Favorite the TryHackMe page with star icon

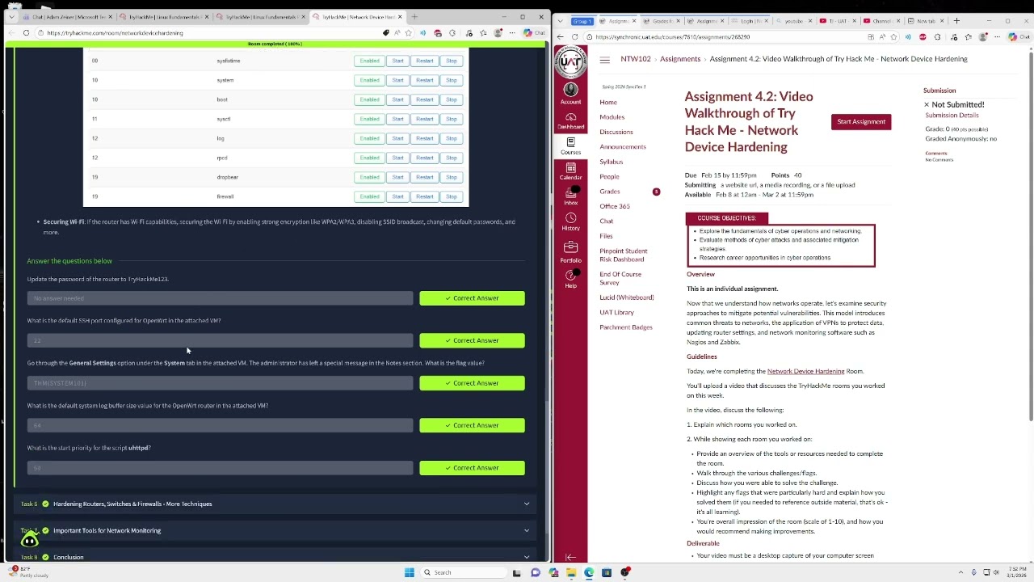coord(408,33)
